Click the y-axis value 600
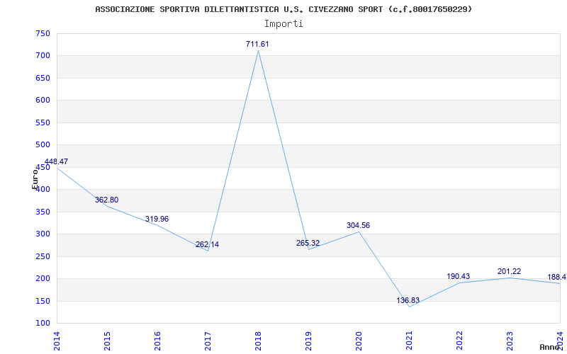Screen dimensions: 567x354 click(x=43, y=101)
